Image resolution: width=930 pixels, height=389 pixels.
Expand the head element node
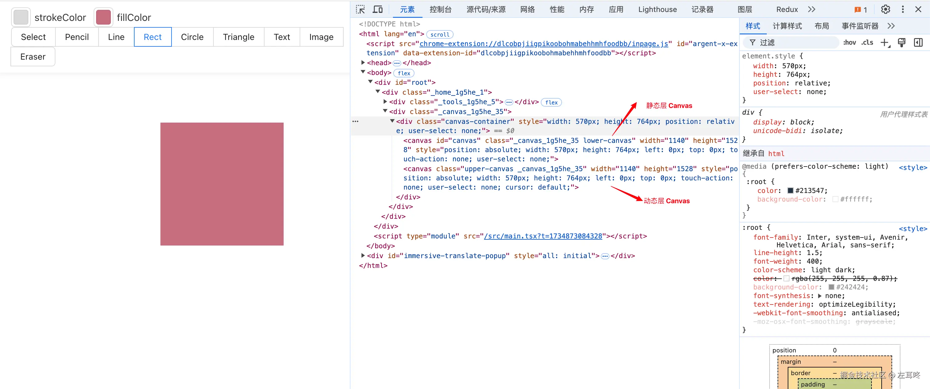(363, 63)
